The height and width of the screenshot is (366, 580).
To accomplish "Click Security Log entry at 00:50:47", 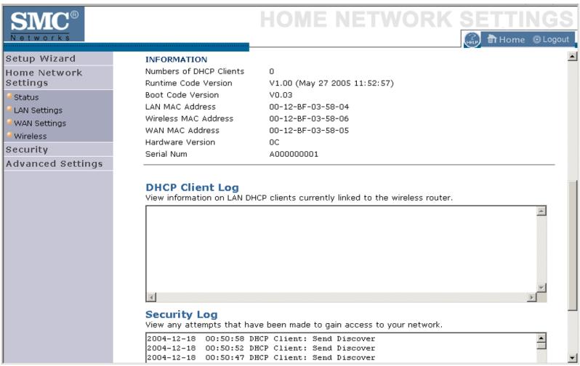I will tap(261, 358).
